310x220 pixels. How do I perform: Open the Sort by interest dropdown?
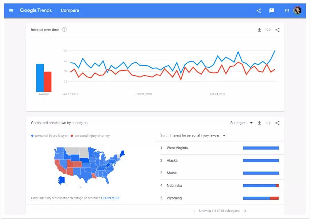click(x=197, y=136)
